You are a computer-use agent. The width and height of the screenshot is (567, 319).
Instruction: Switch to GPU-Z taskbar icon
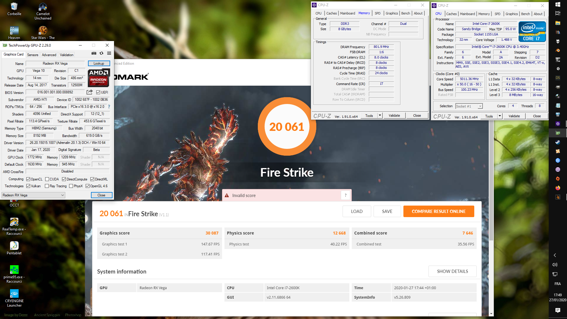tap(558, 133)
